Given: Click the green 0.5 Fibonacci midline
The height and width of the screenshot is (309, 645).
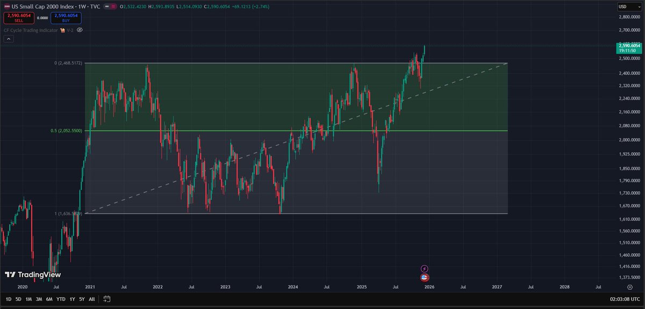Looking at the screenshot, I should (296, 131).
